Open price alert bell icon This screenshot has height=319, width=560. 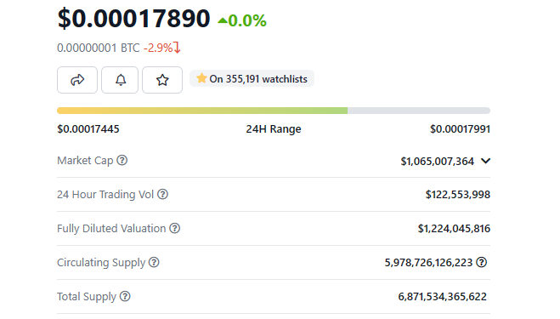click(x=120, y=80)
